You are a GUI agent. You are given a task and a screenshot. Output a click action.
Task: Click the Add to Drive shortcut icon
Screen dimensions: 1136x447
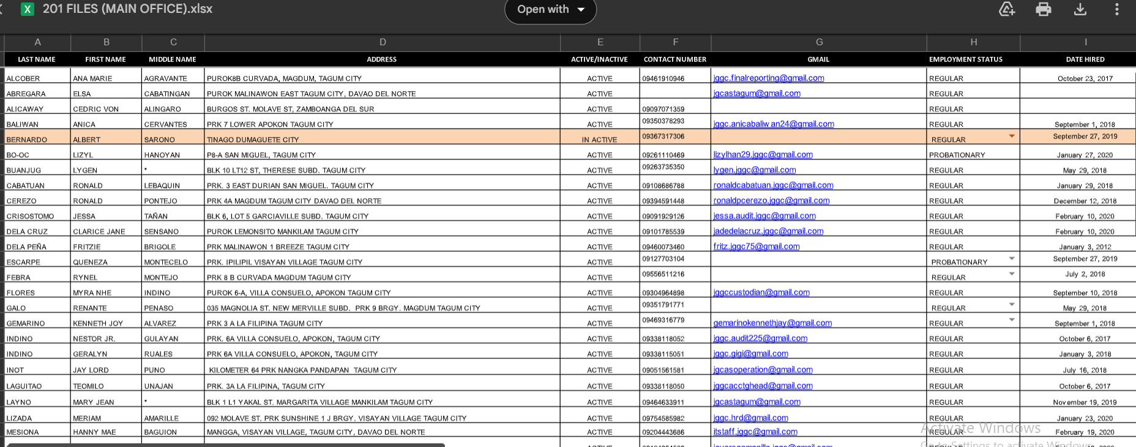coord(1007,9)
